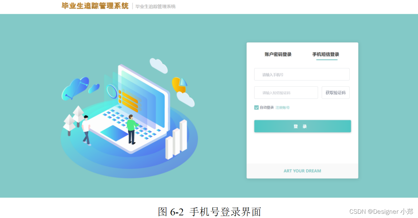Click the 获取验证码 button
This screenshot has height=218, width=418.
[x=336, y=93]
